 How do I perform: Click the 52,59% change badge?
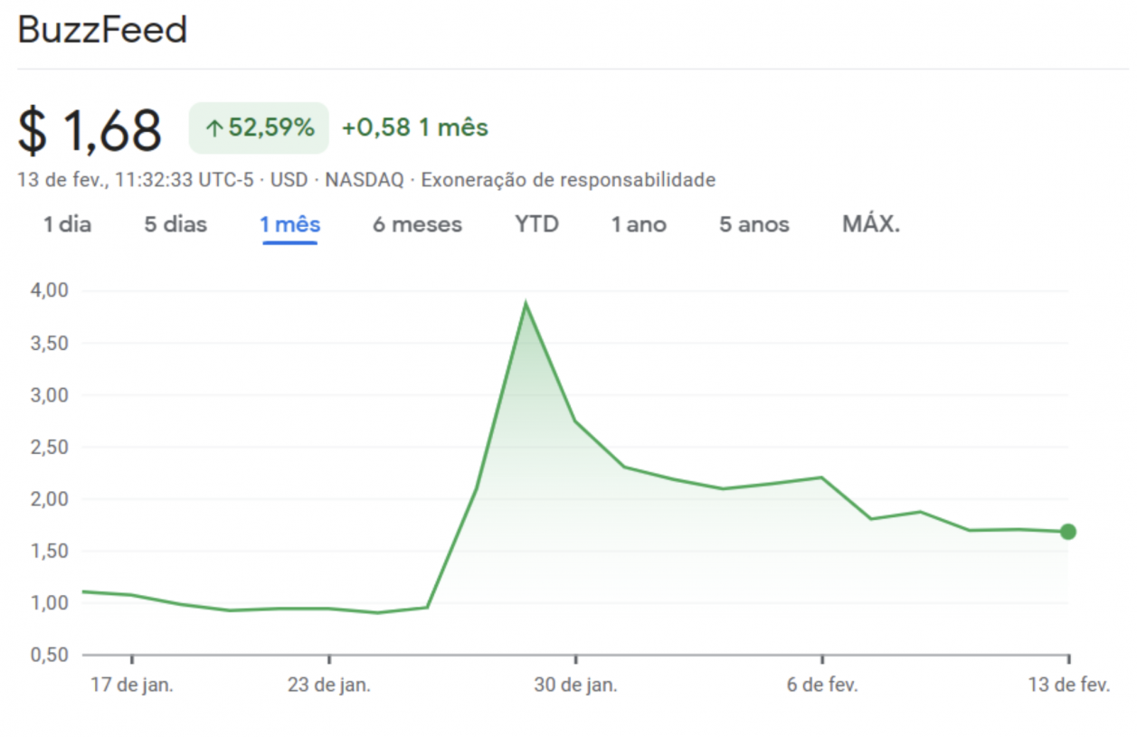(259, 128)
